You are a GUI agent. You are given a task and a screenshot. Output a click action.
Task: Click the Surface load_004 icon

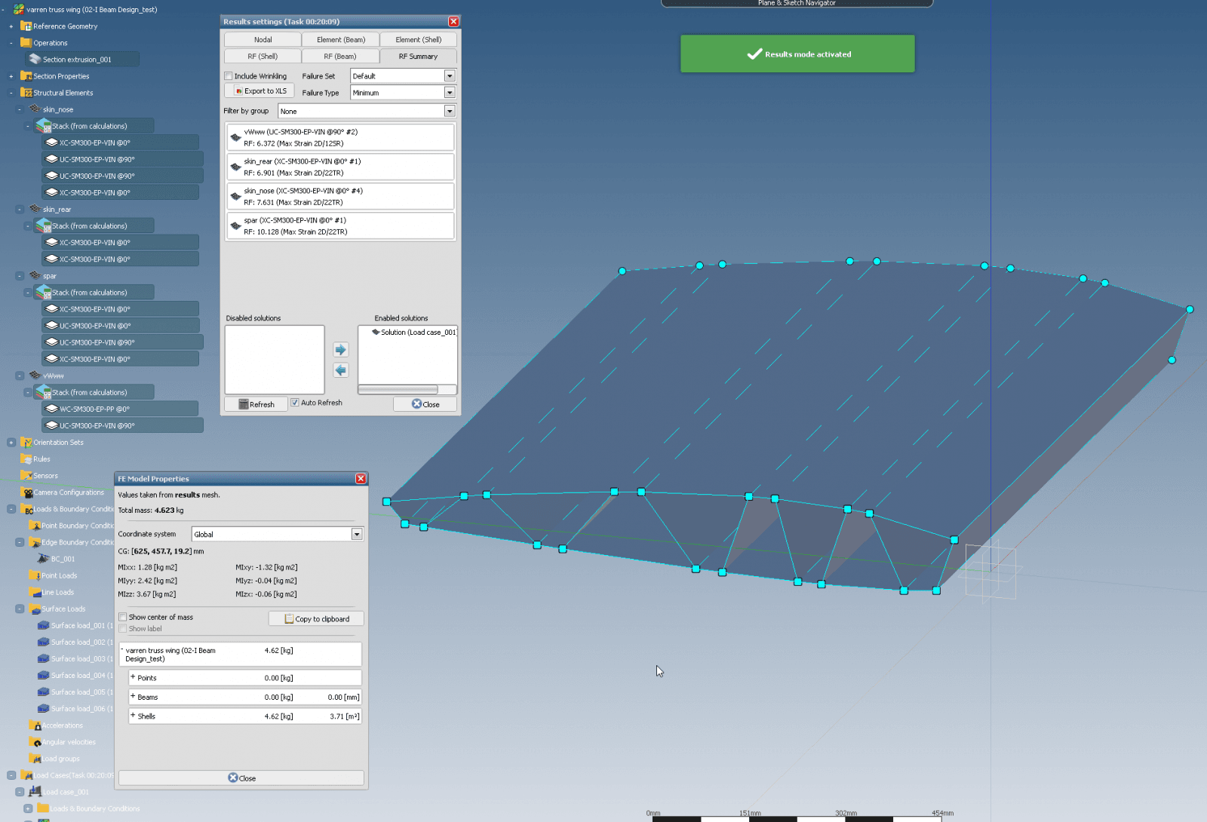[44, 675]
